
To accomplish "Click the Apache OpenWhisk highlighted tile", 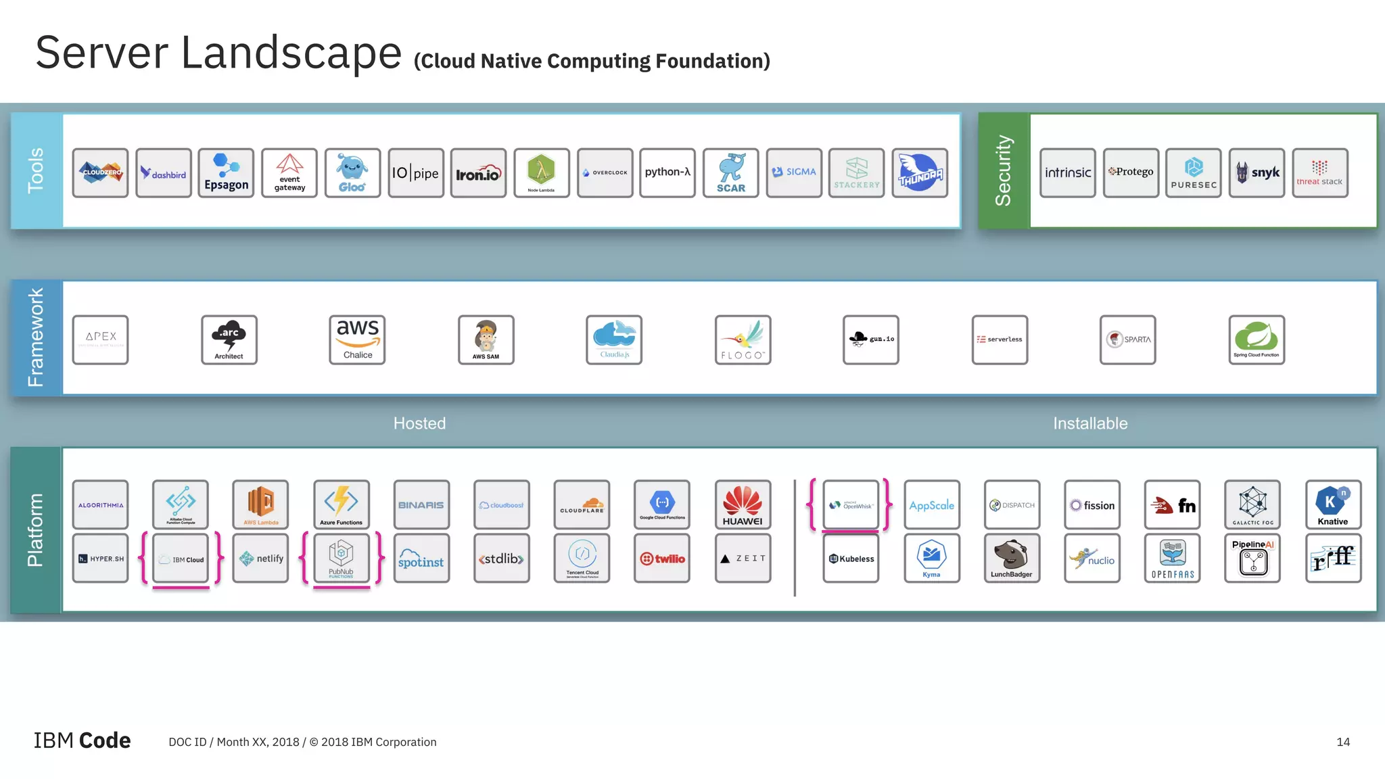I will [x=851, y=504].
